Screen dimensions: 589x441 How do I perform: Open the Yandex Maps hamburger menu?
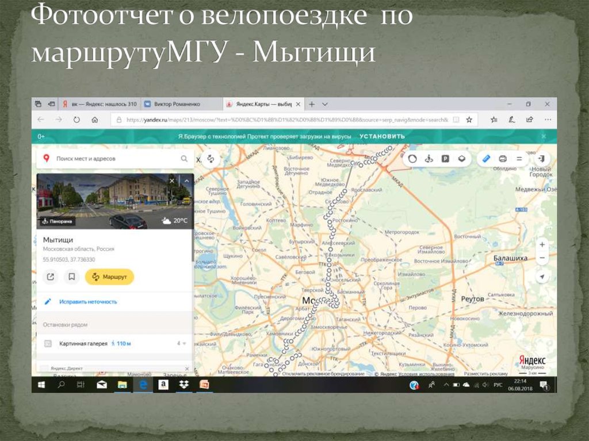pos(519,159)
